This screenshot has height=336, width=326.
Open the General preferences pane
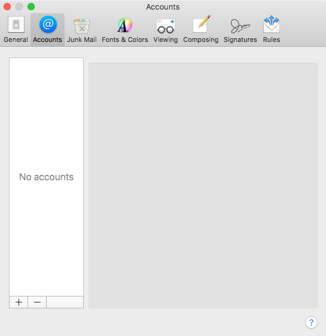point(16,29)
